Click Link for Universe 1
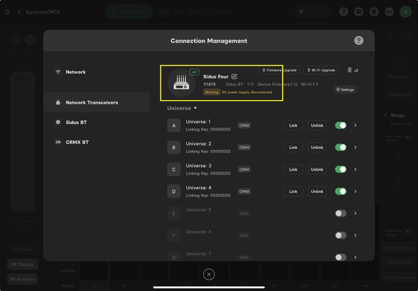This screenshot has width=418, height=291. 293,125
